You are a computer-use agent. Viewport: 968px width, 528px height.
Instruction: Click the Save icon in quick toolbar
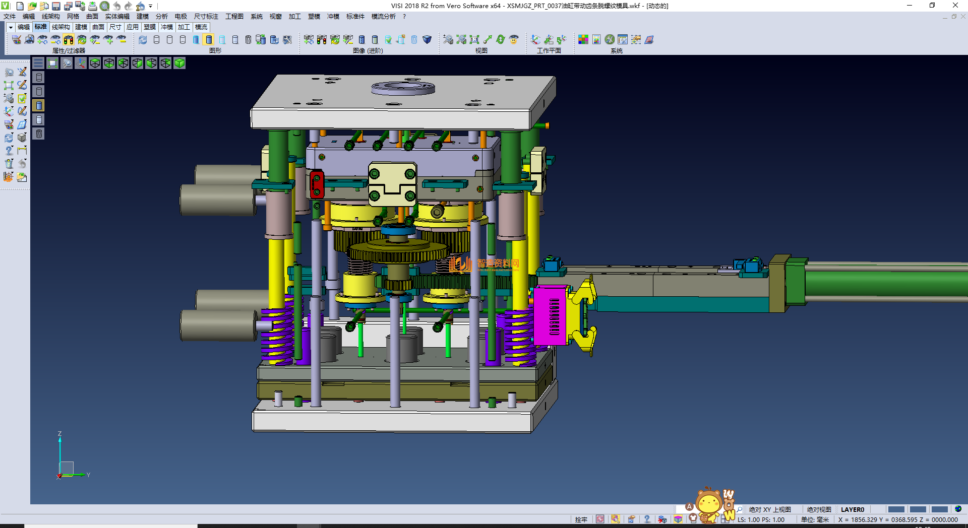click(x=56, y=6)
